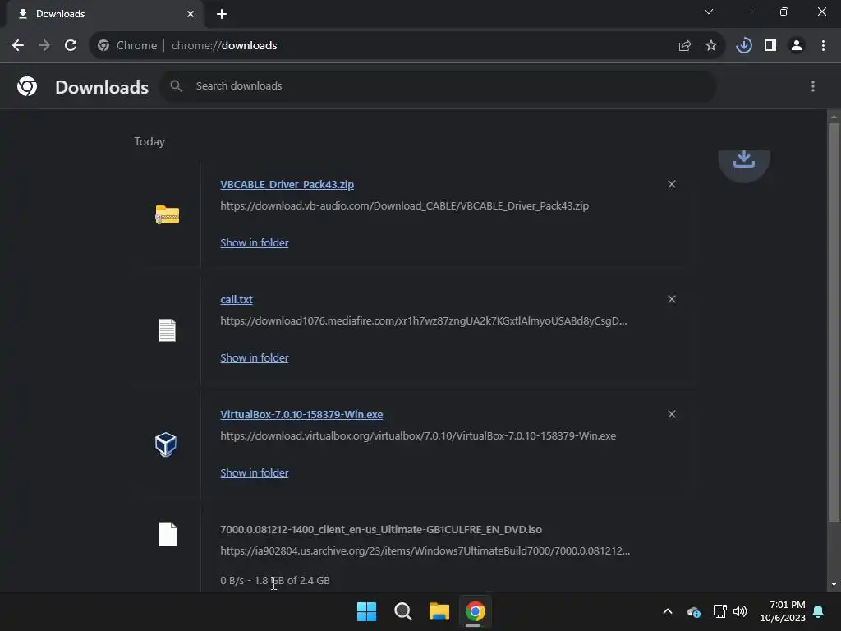
Task: Click the download speed status 0 B/s text
Action: tap(275, 581)
